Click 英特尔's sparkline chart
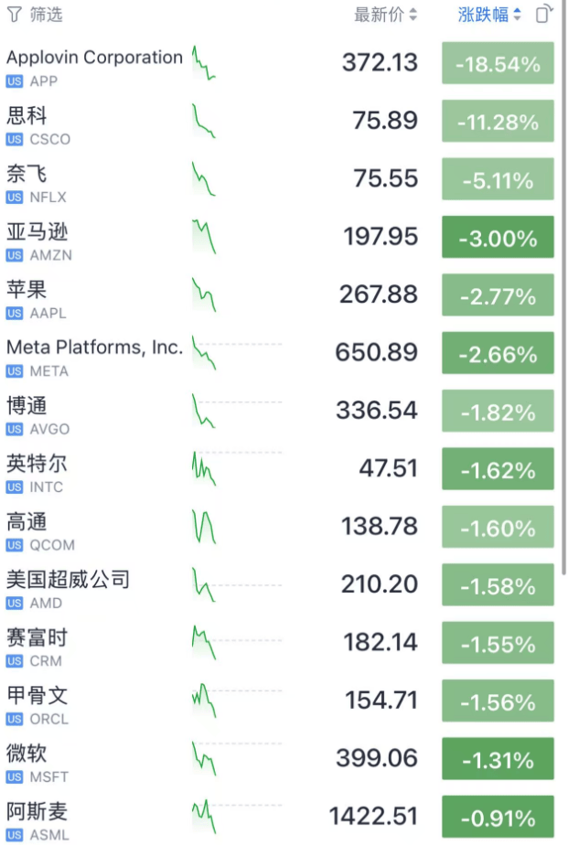 pyautogui.click(x=202, y=468)
